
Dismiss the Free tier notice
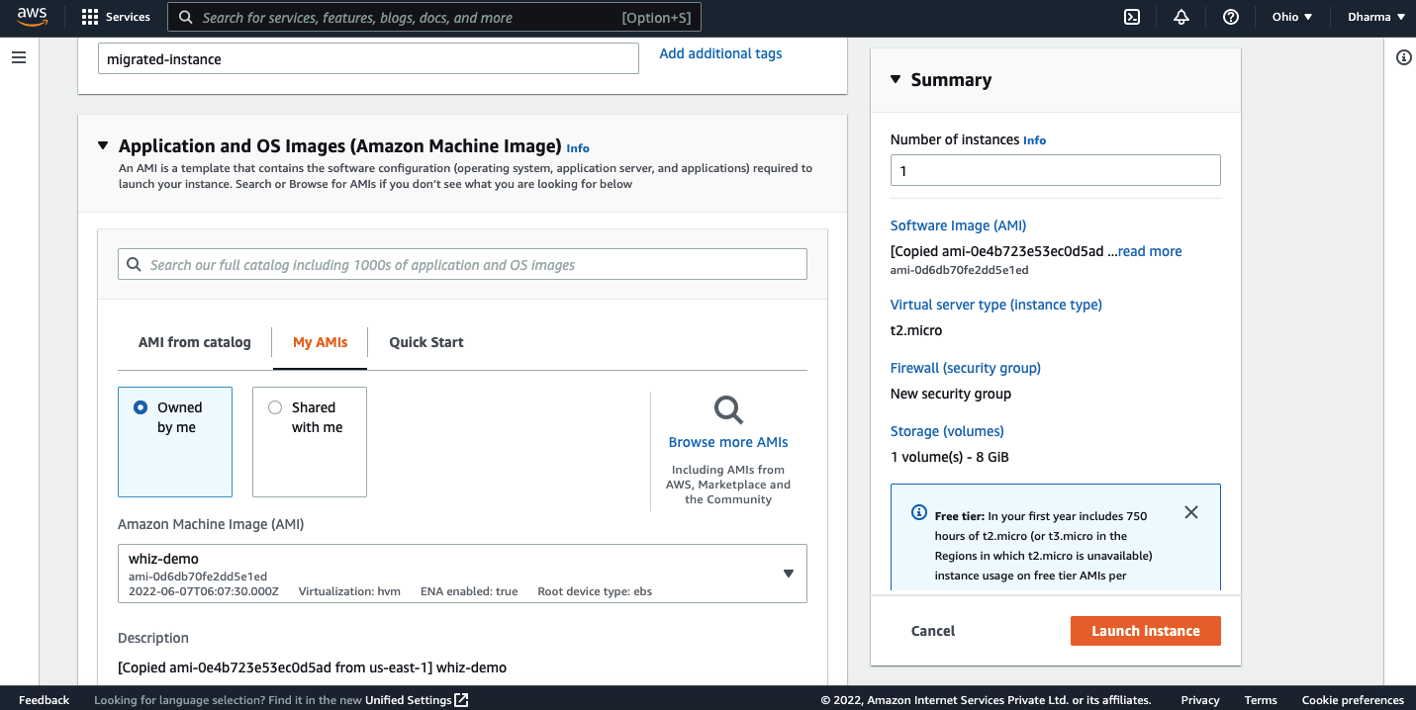click(x=1191, y=512)
